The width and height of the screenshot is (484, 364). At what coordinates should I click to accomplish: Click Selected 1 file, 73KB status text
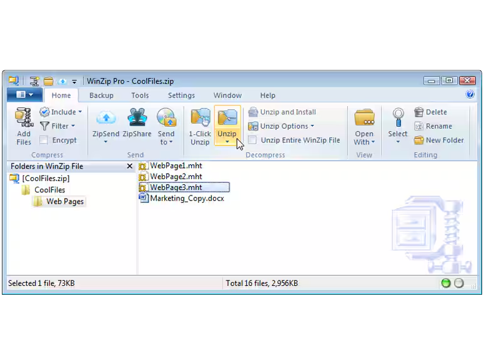(x=41, y=283)
